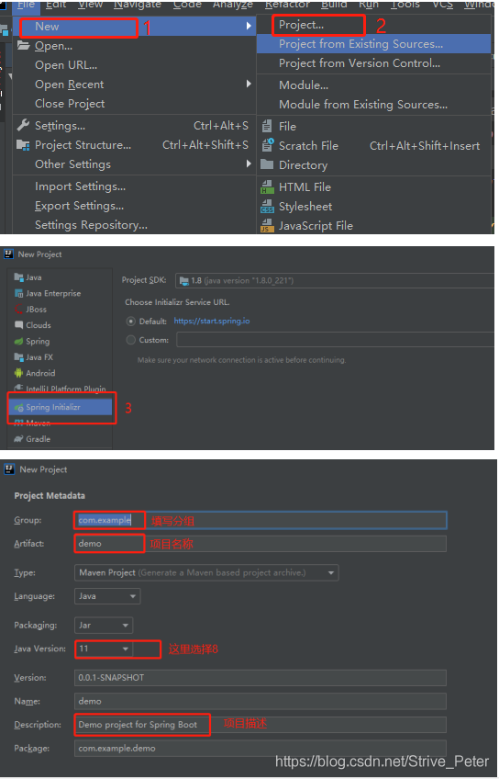The width and height of the screenshot is (499, 779).
Task: Click the Scratch File icon
Action: 267,145
